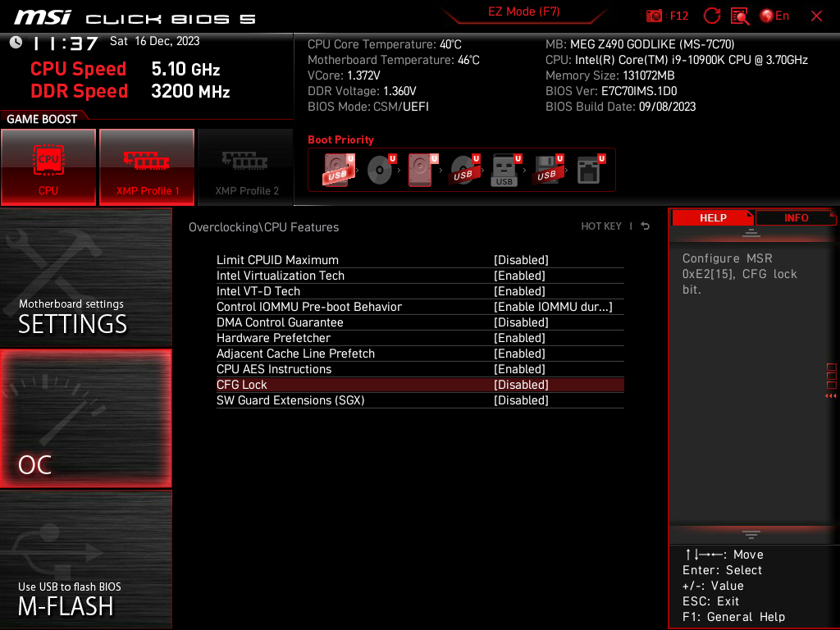Select the USB key boot device icon
Viewport: 840px width, 630px height.
coord(505,170)
